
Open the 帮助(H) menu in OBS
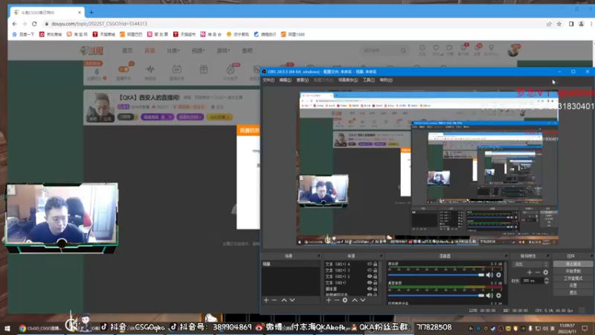click(x=386, y=80)
